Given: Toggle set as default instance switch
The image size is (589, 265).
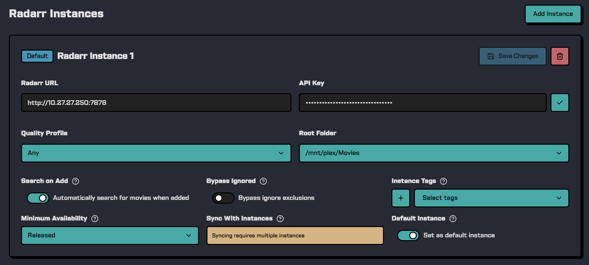Looking at the screenshot, I should click(x=408, y=236).
